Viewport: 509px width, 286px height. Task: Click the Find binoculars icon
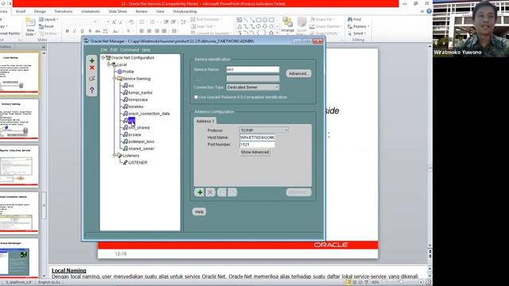click(x=350, y=19)
